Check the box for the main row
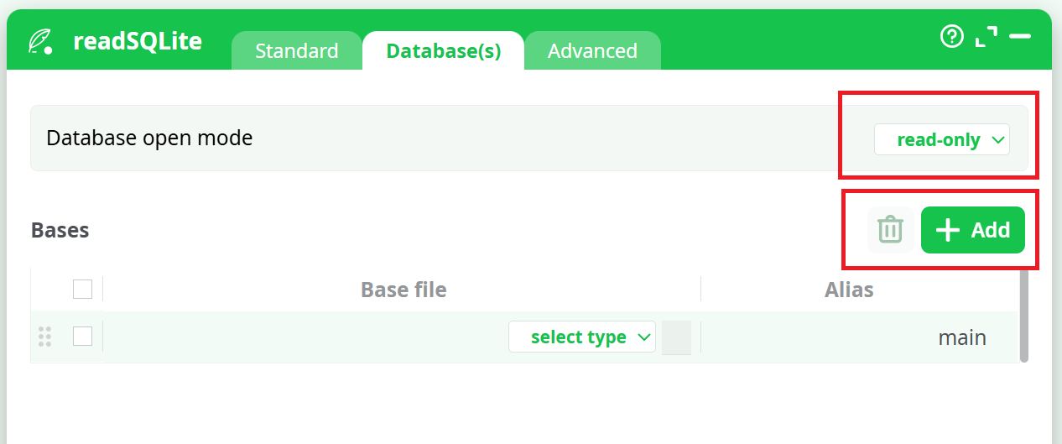 tap(82, 337)
